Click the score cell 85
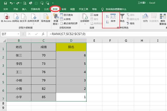167x111 pixels. (44, 97)
